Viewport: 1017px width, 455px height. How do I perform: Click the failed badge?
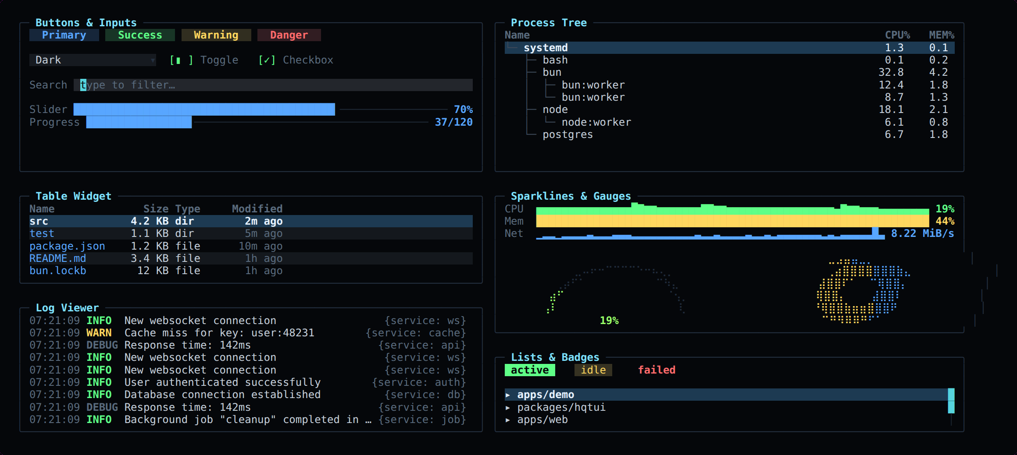pos(657,370)
